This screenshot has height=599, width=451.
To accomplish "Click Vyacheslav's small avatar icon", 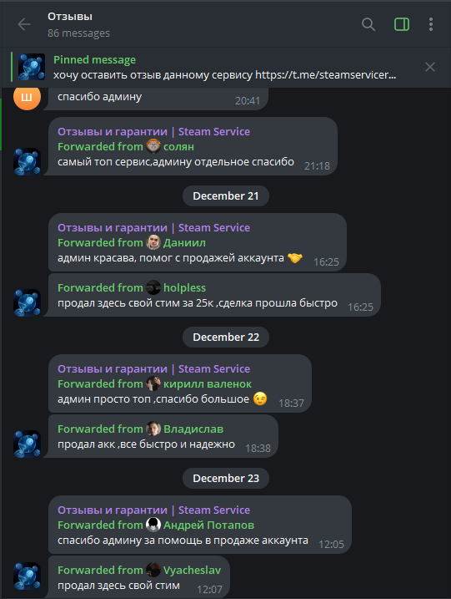I will pyautogui.click(x=153, y=571).
